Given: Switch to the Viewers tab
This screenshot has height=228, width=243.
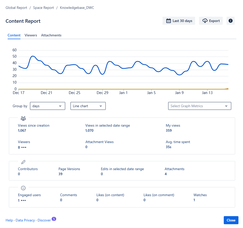Looking at the screenshot, I should pos(31,35).
